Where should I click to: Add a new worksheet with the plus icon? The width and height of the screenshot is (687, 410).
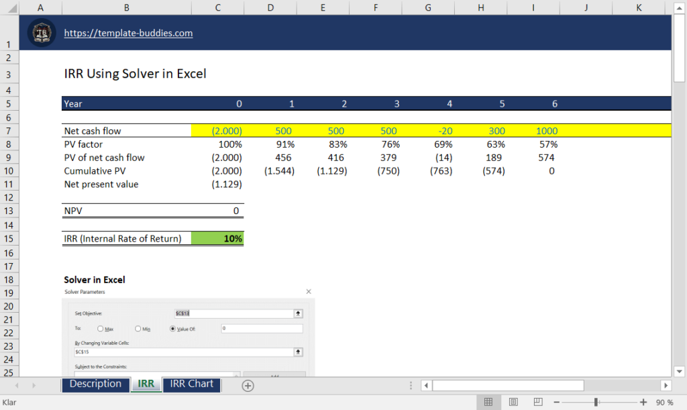(247, 385)
